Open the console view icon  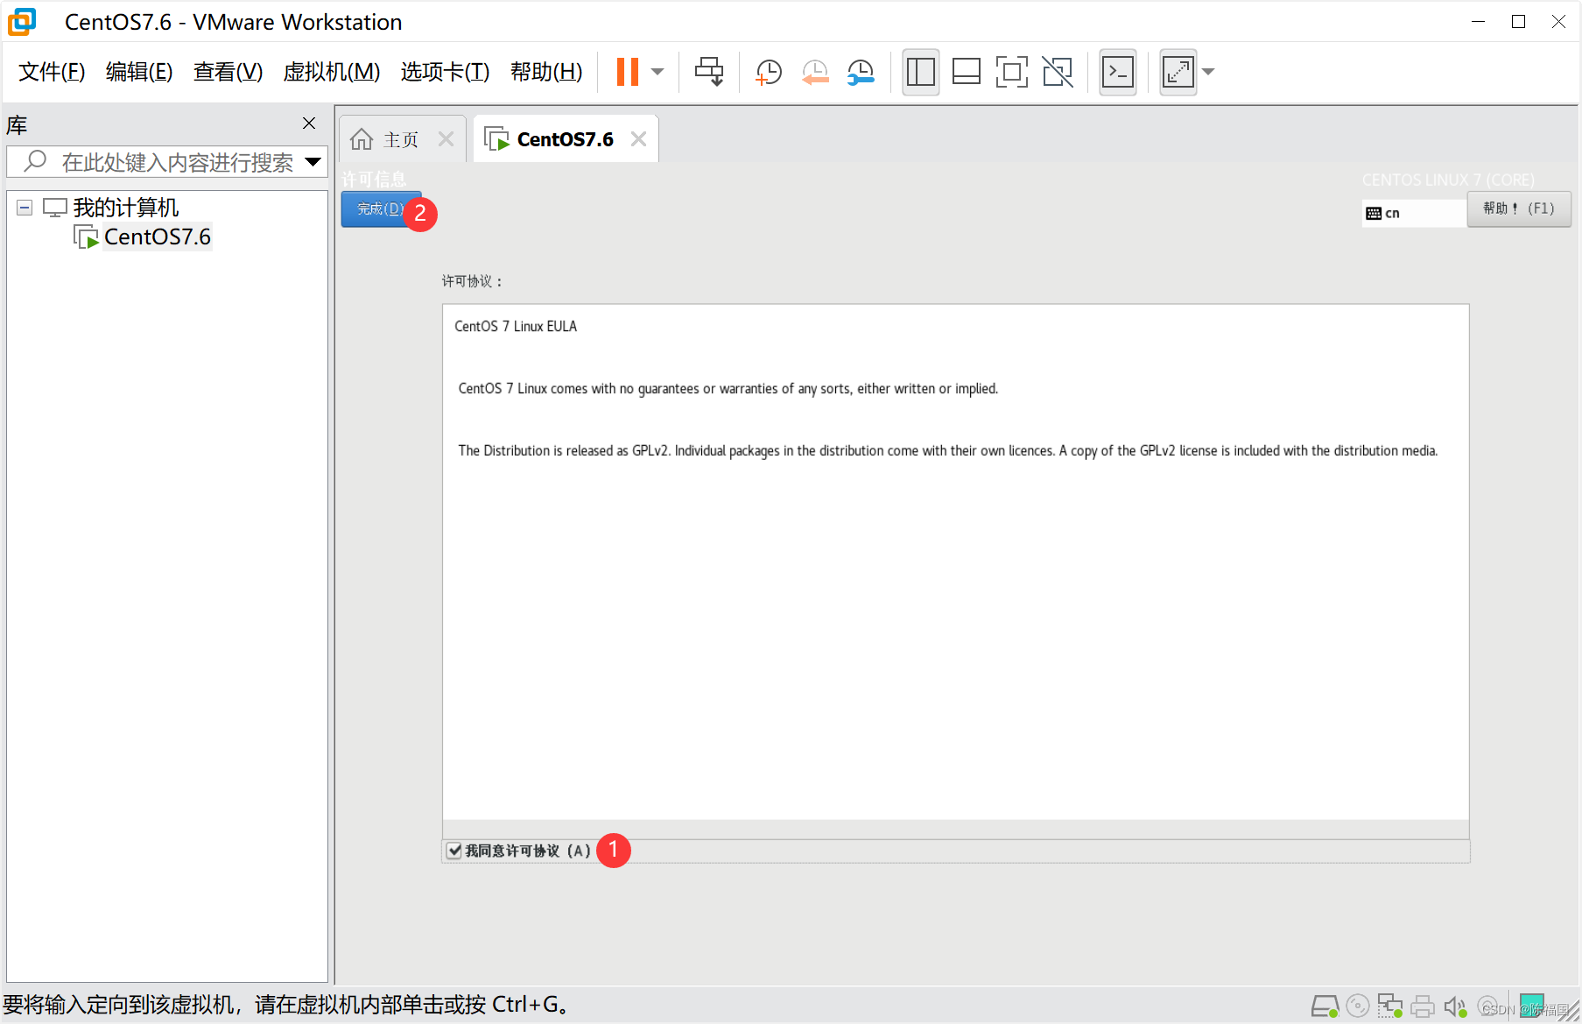[x=1118, y=72]
